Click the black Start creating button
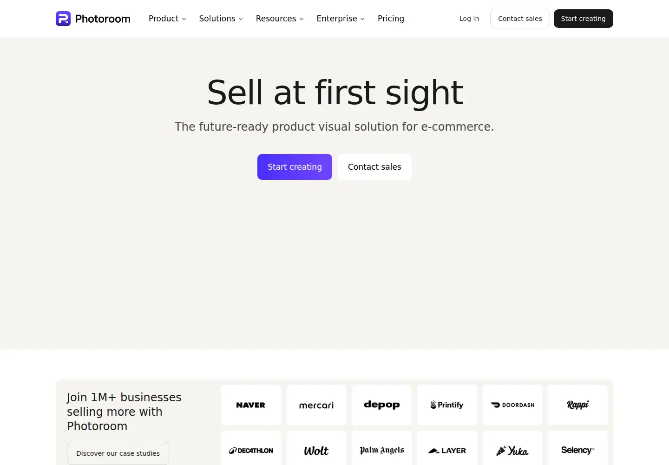This screenshot has height=465, width=669. point(584,19)
